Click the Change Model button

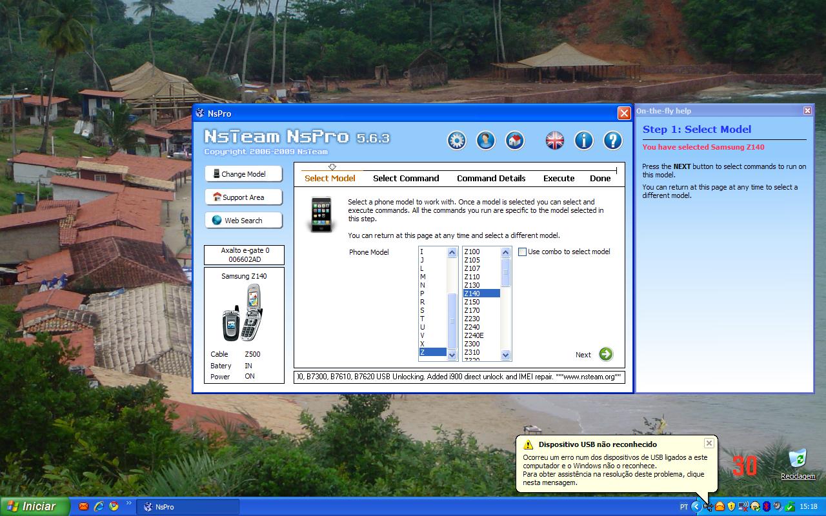[244, 174]
